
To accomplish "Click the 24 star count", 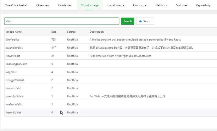I will pyautogui.click(x=53, y=56).
